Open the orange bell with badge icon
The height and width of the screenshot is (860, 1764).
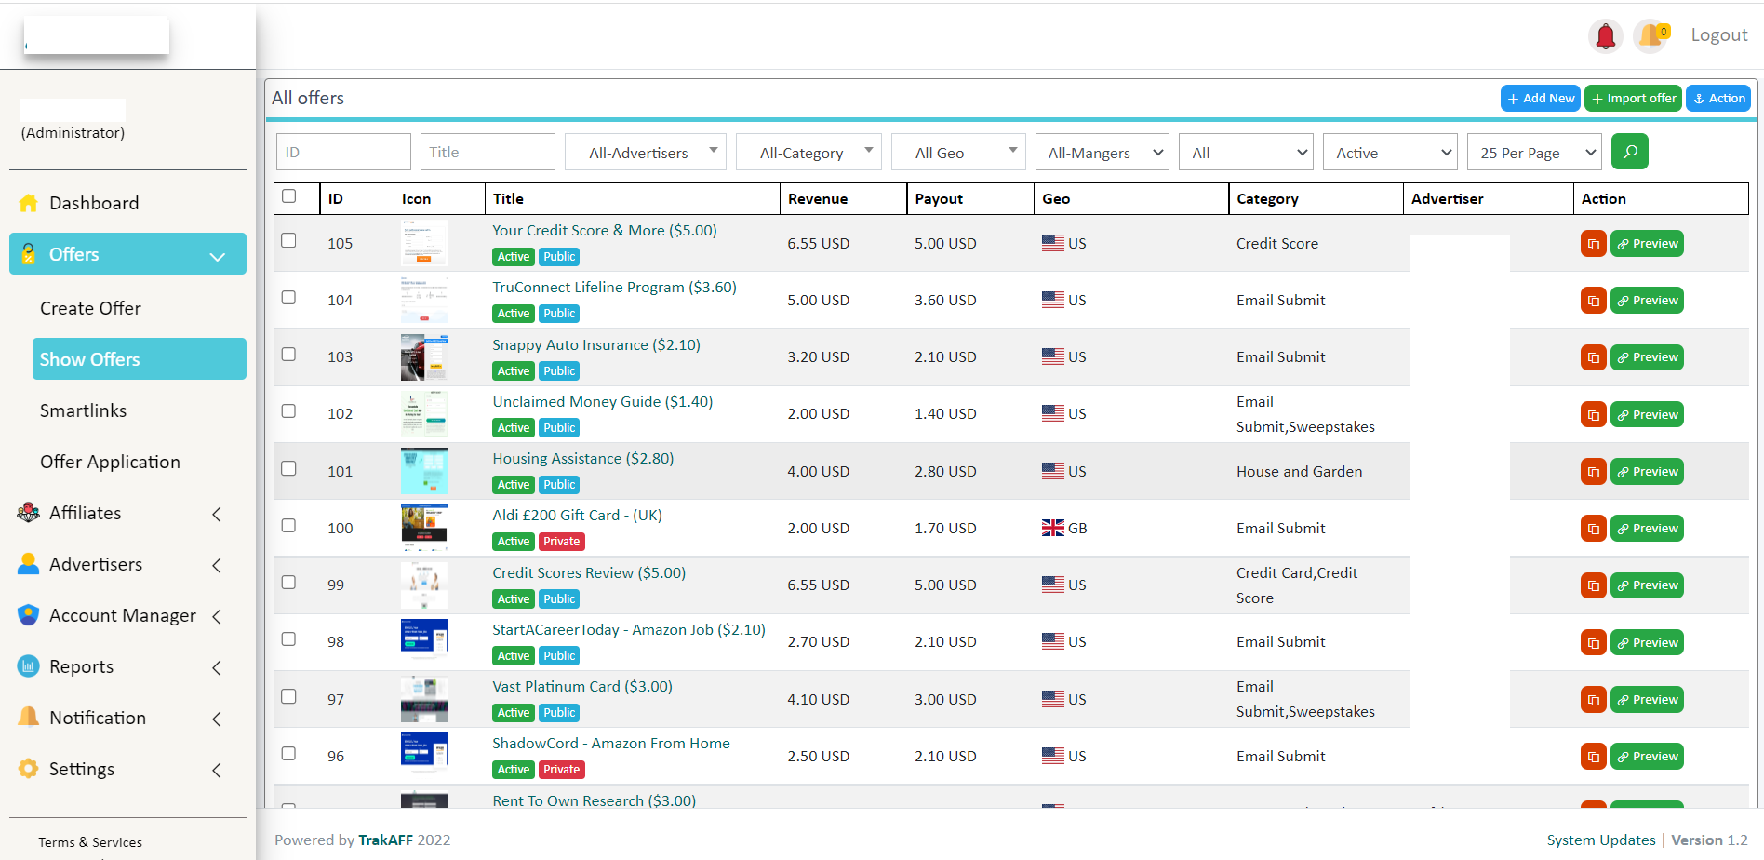coord(1651,36)
